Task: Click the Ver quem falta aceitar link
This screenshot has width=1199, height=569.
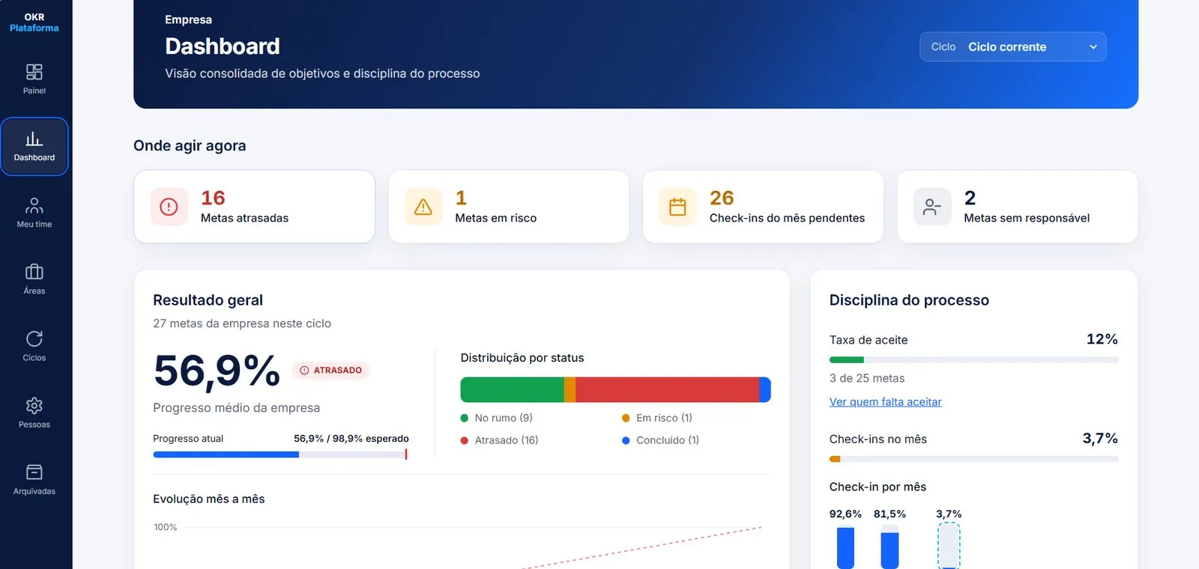Action: pos(885,401)
